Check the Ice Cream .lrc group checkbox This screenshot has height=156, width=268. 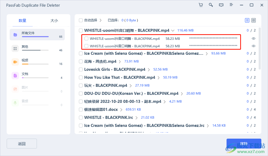point(81,126)
